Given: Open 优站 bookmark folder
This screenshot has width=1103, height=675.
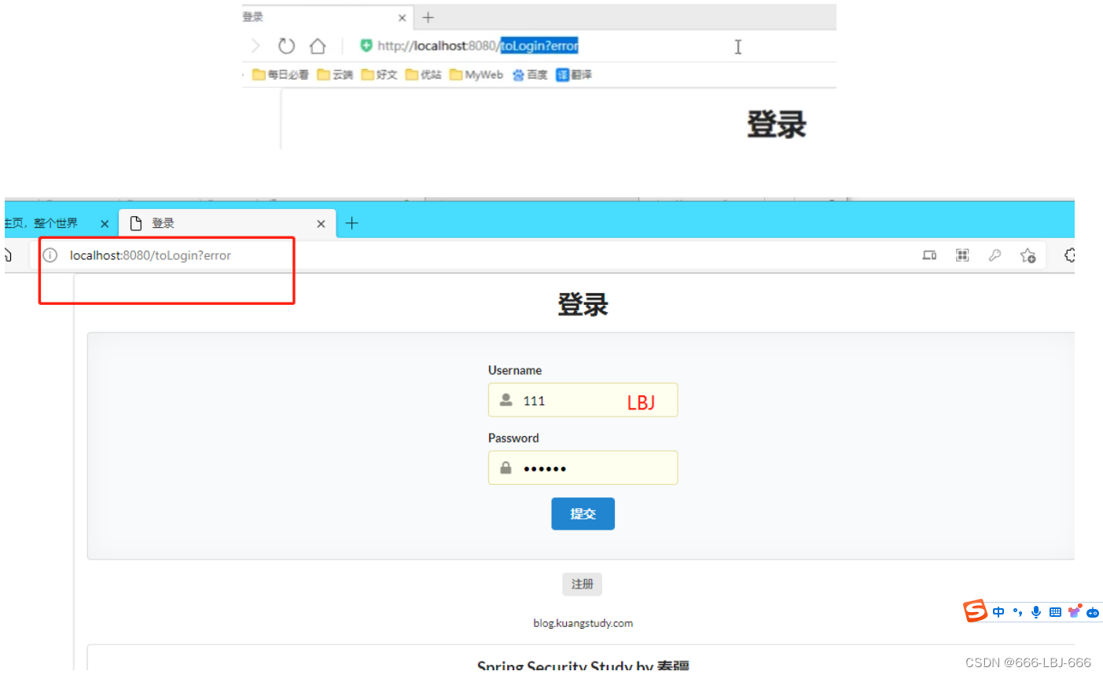Looking at the screenshot, I should (x=423, y=75).
